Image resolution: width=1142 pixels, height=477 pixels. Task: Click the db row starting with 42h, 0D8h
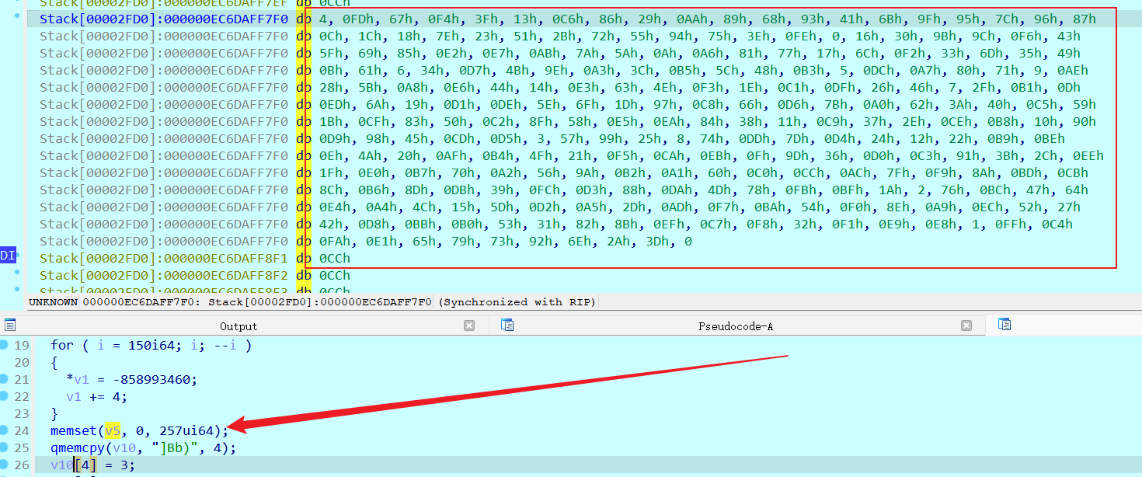point(684,224)
